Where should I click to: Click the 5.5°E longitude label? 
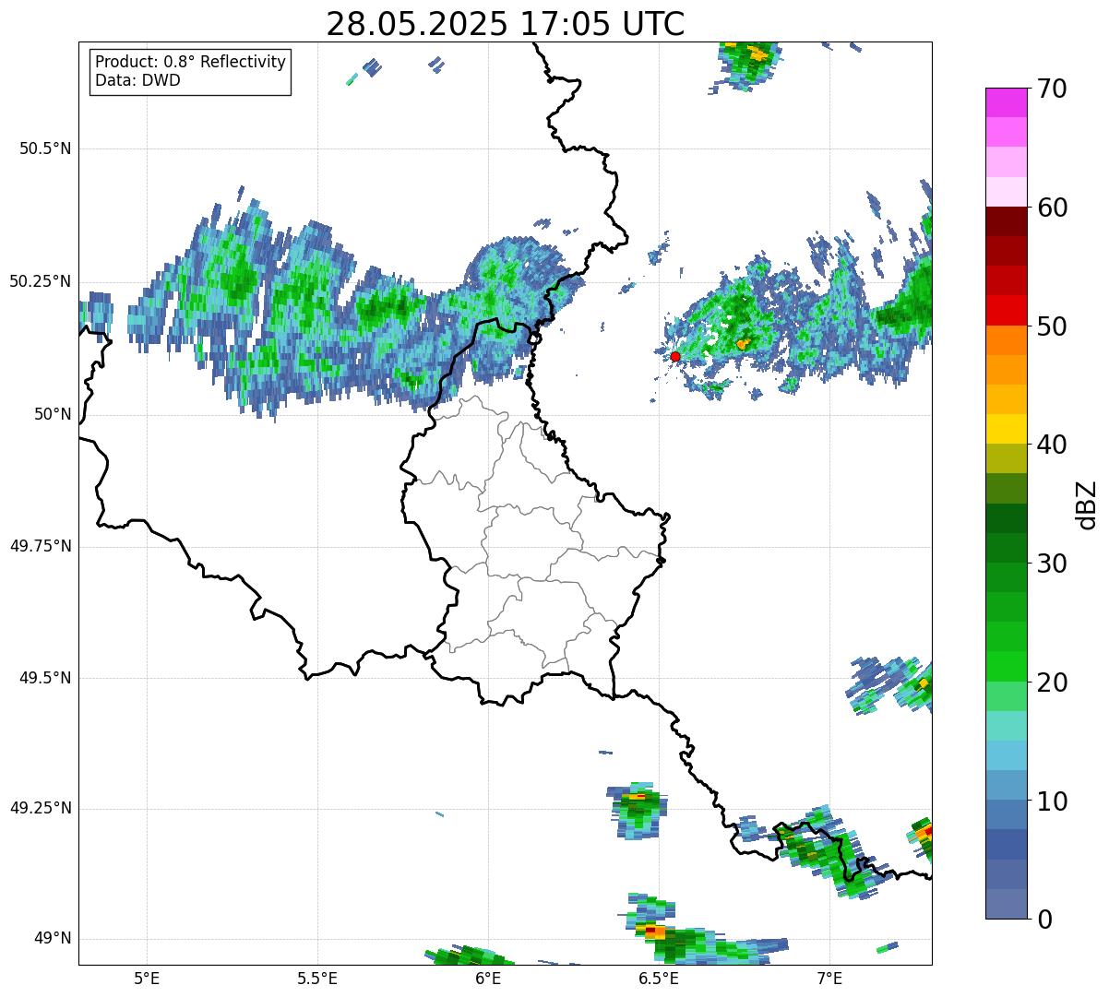pos(317,979)
